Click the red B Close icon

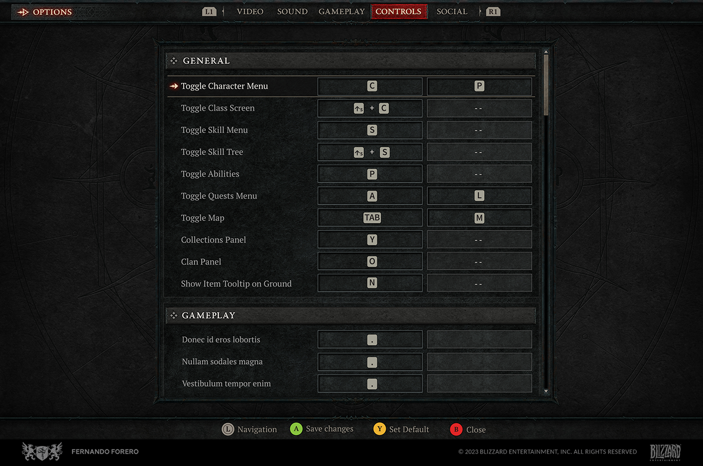(x=456, y=429)
